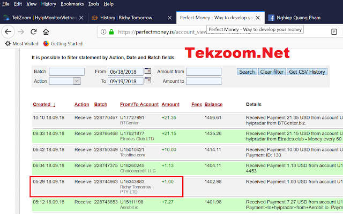Select Choiceecredit LLC account name
This screenshot has height=214, width=343.
point(138,171)
